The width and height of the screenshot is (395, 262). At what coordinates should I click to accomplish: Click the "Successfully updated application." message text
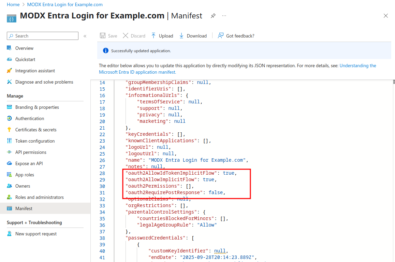(141, 51)
